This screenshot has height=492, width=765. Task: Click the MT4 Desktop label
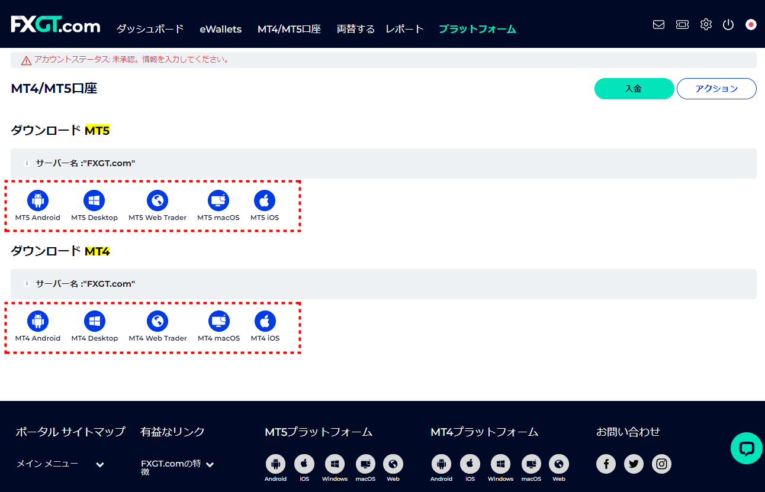pos(95,338)
